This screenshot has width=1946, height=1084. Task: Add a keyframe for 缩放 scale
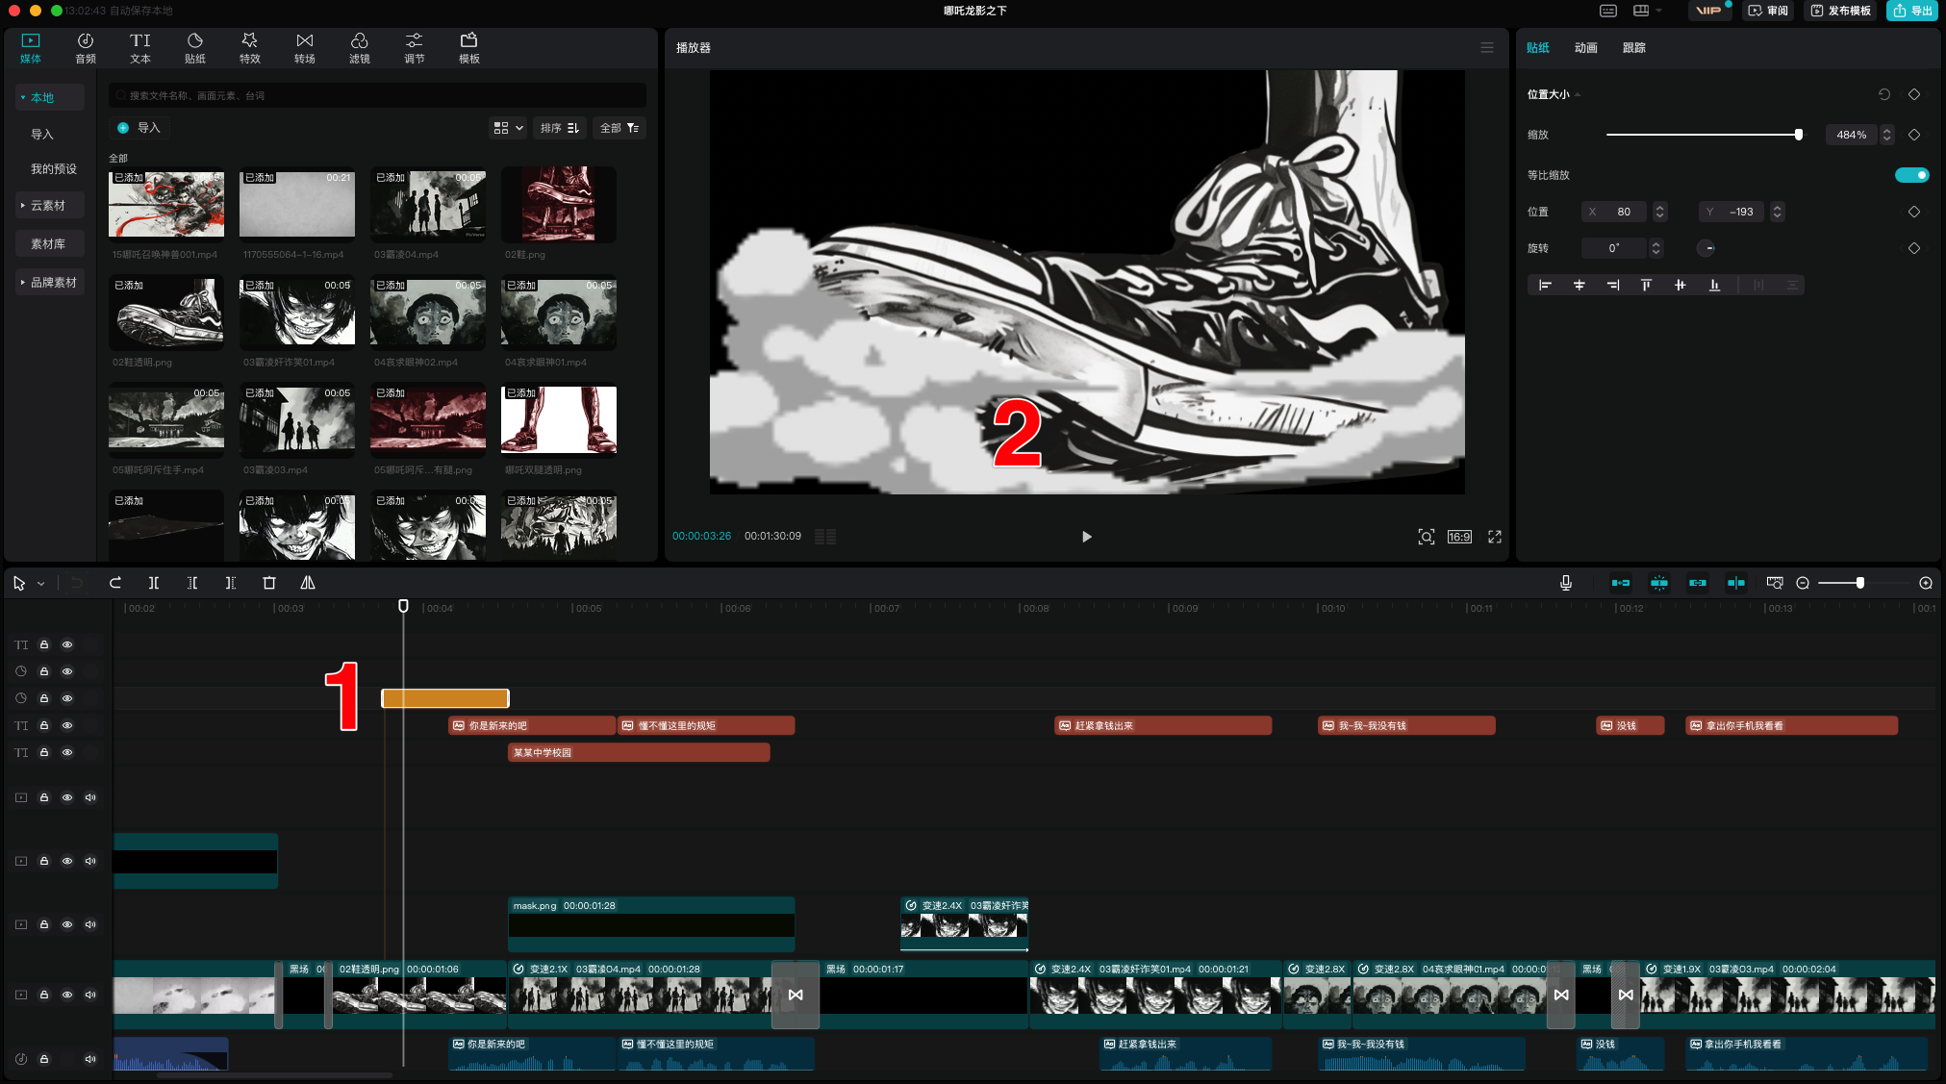click(x=1914, y=135)
